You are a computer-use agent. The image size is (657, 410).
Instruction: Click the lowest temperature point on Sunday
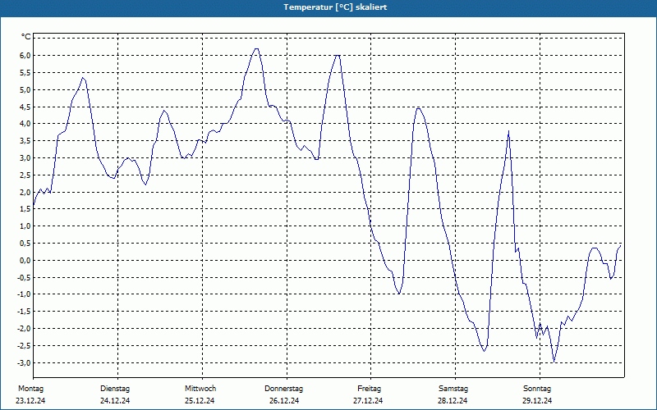coord(554,362)
